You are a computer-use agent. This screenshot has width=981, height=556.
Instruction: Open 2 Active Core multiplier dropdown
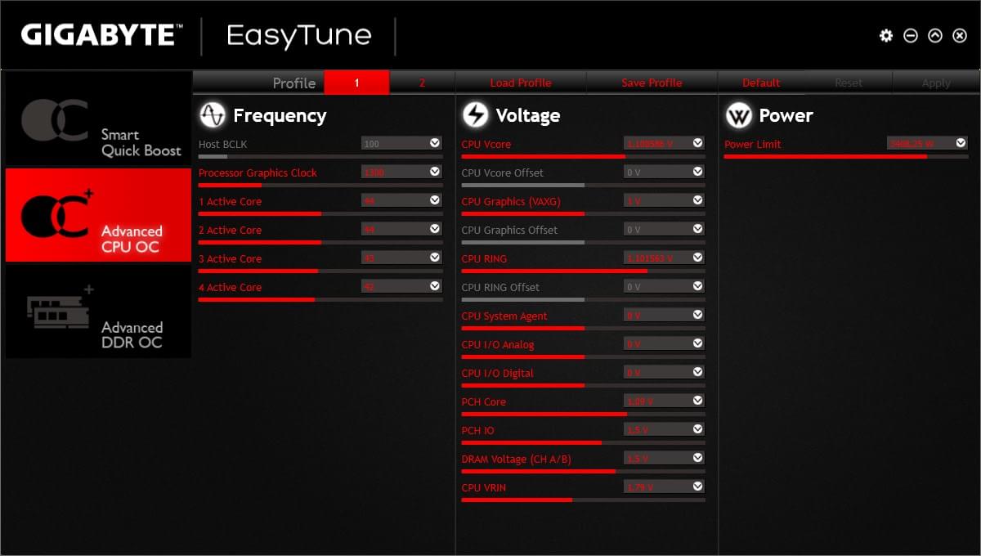(x=435, y=229)
